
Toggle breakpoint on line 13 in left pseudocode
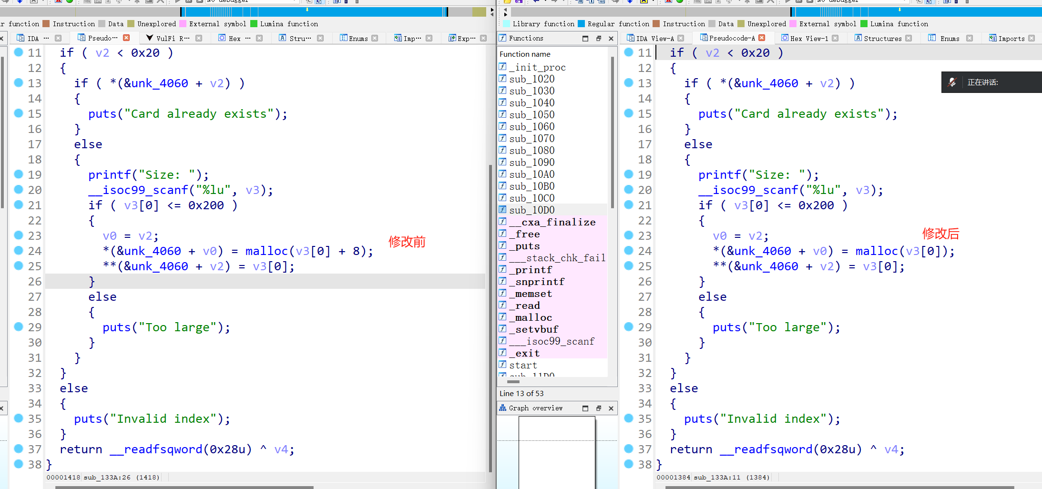tap(19, 82)
